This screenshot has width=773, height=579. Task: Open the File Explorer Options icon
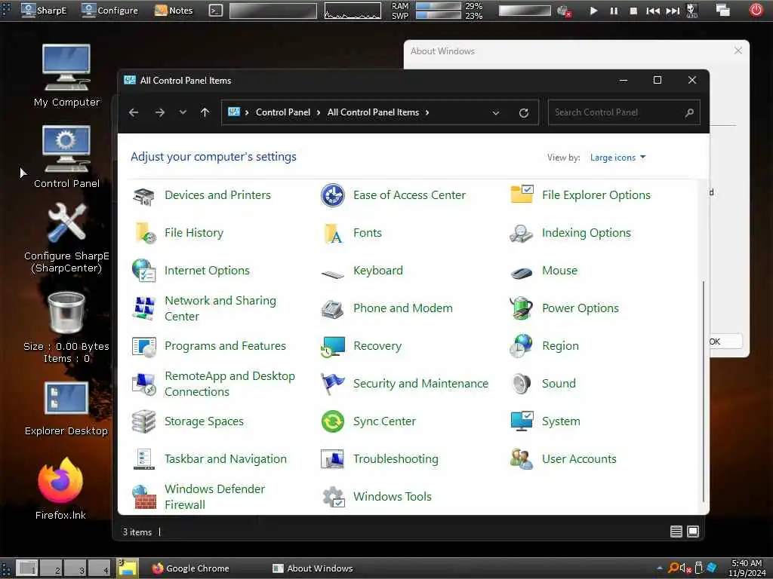522,195
